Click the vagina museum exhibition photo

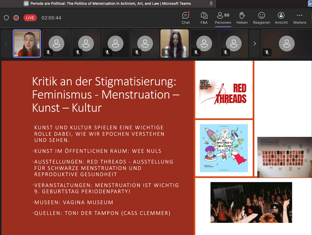pos(284,157)
